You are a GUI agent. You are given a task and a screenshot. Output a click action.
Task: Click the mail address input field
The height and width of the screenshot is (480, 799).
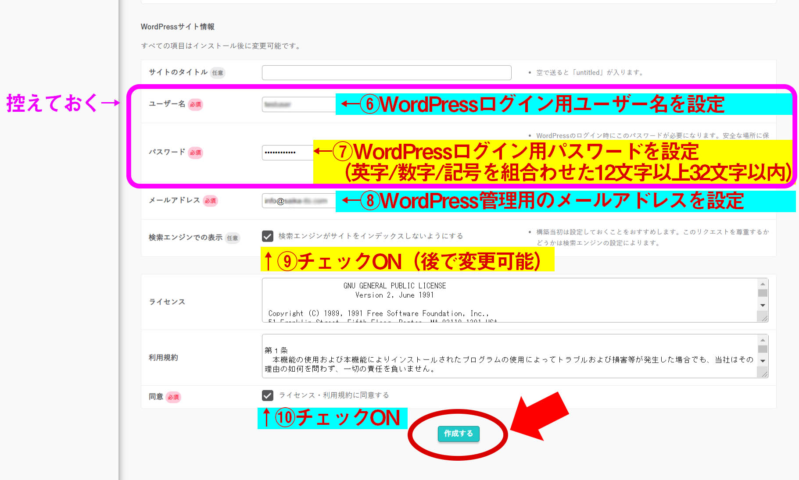[299, 201]
